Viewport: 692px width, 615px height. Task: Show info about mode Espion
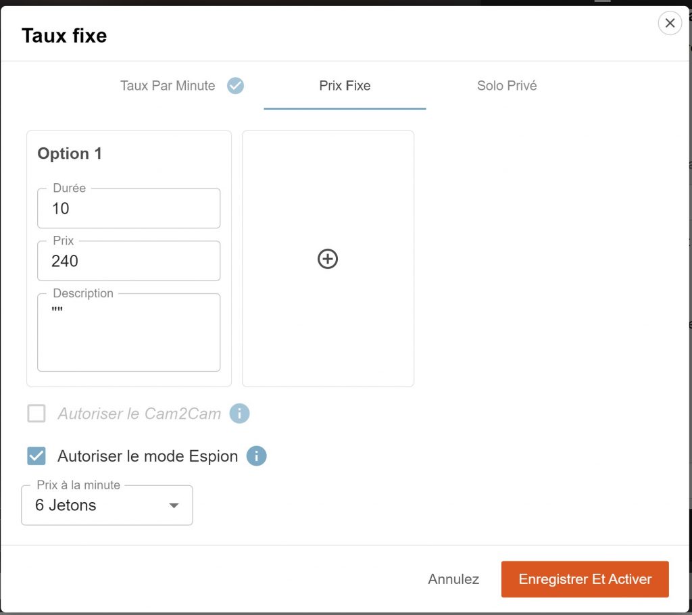click(256, 456)
